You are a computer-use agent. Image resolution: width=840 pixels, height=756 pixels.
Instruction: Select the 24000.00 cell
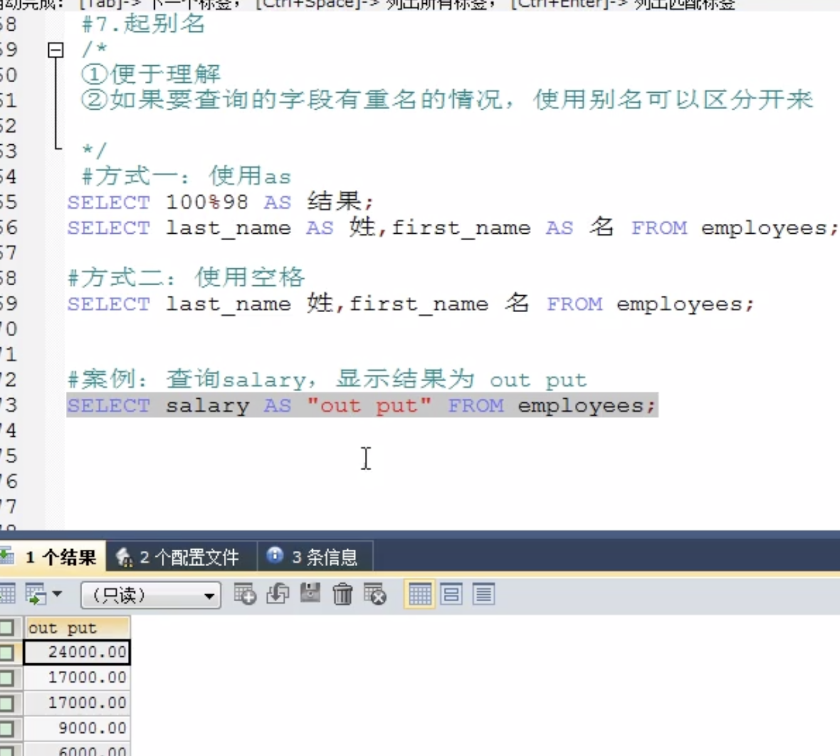click(x=77, y=652)
